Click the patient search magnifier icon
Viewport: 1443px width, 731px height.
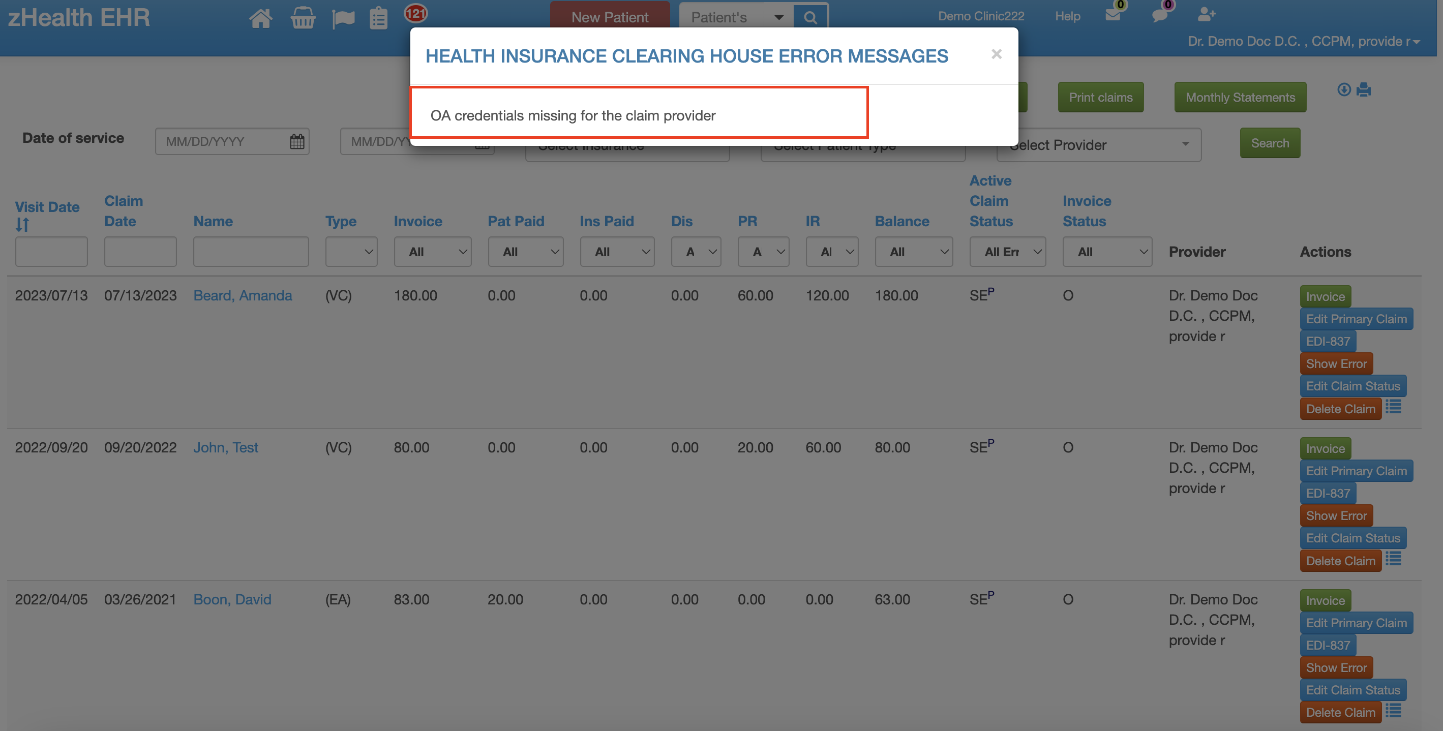810,16
